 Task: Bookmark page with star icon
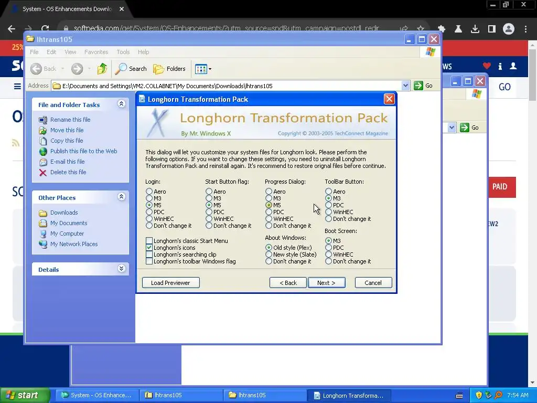[x=421, y=29]
